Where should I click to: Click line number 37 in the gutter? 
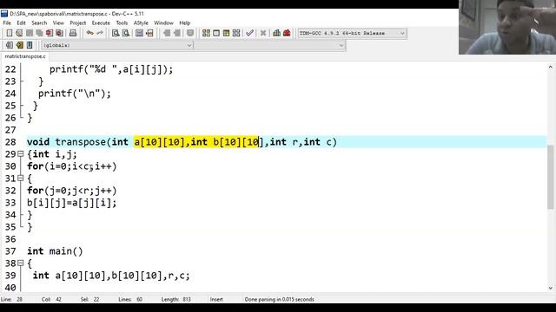coord(10,251)
